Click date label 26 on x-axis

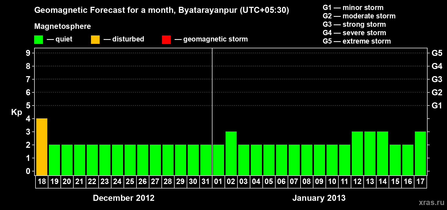(143, 181)
